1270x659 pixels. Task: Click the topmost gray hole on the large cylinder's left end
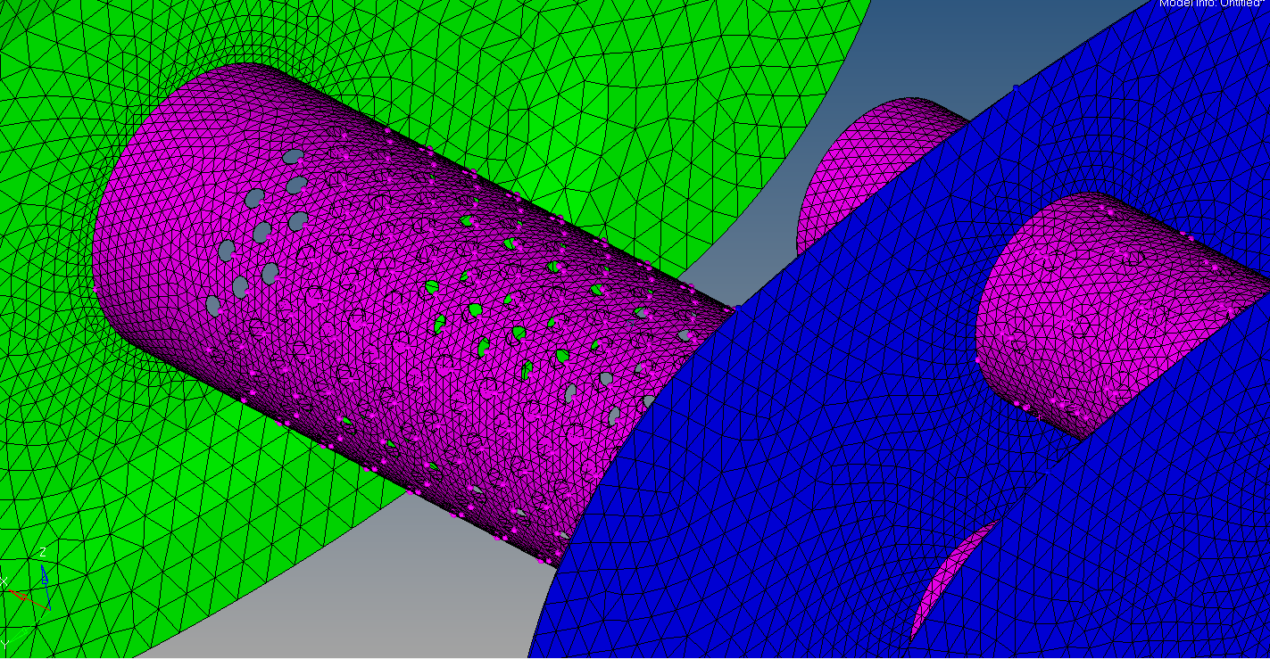tap(291, 157)
